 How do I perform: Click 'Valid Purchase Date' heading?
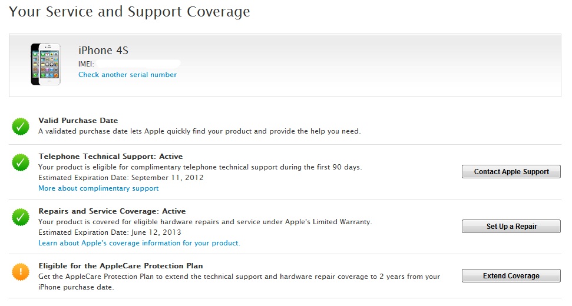pos(78,121)
